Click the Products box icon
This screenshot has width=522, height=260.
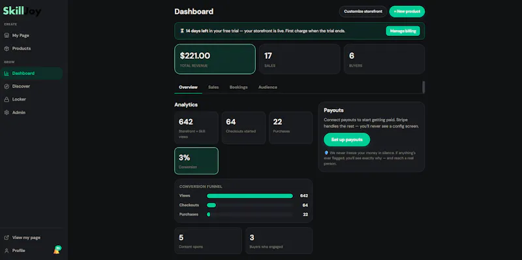point(7,48)
